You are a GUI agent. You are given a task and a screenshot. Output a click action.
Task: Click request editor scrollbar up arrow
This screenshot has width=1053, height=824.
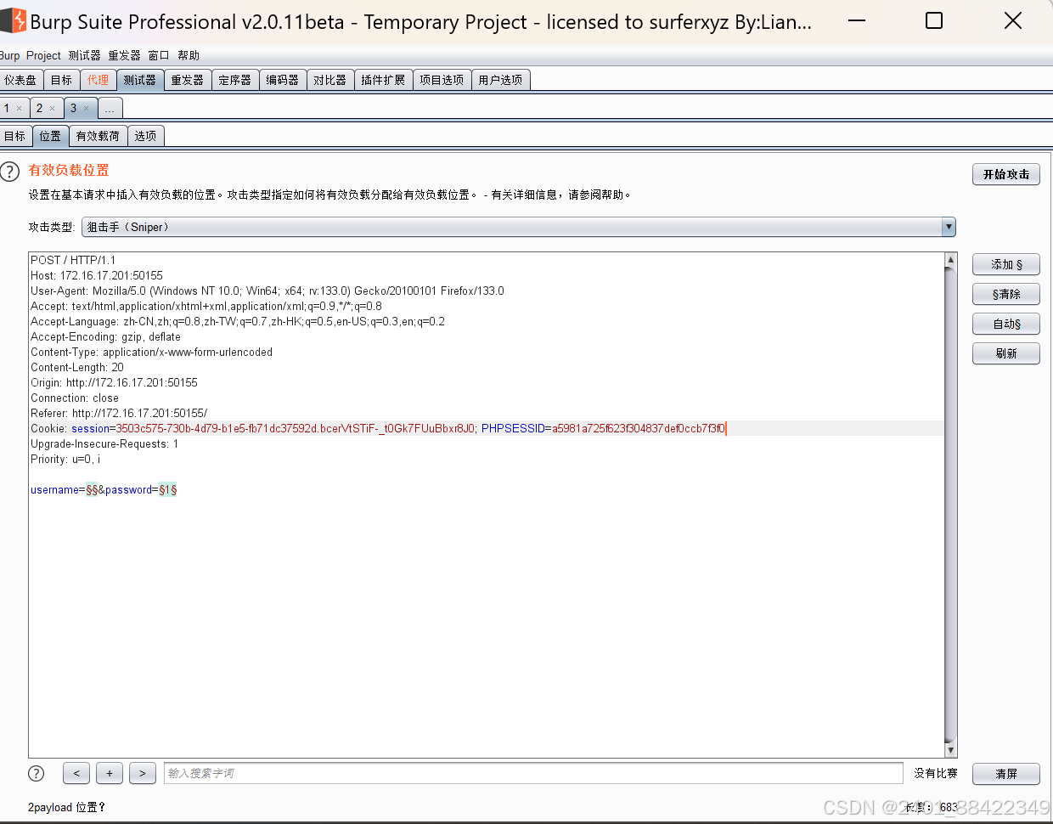pyautogui.click(x=951, y=259)
